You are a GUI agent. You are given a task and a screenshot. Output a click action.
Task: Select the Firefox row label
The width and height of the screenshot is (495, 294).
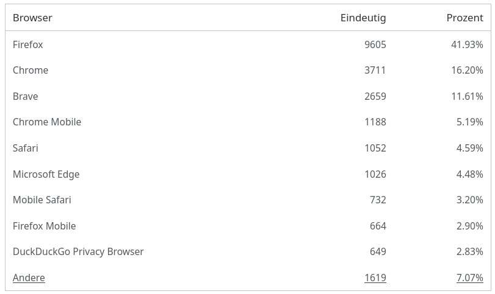pyautogui.click(x=28, y=44)
